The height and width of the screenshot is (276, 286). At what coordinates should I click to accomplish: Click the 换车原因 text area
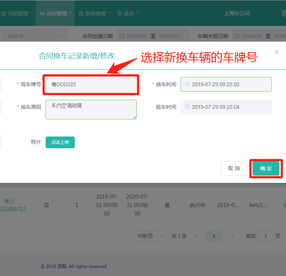(91, 109)
